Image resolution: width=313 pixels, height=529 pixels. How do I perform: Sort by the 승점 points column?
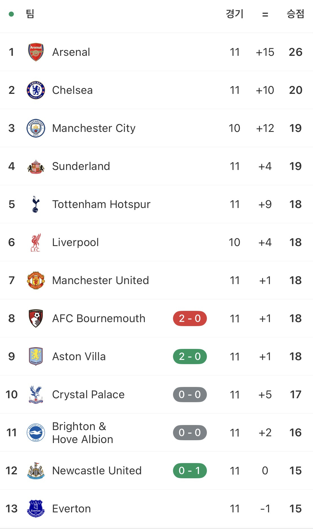pyautogui.click(x=295, y=14)
